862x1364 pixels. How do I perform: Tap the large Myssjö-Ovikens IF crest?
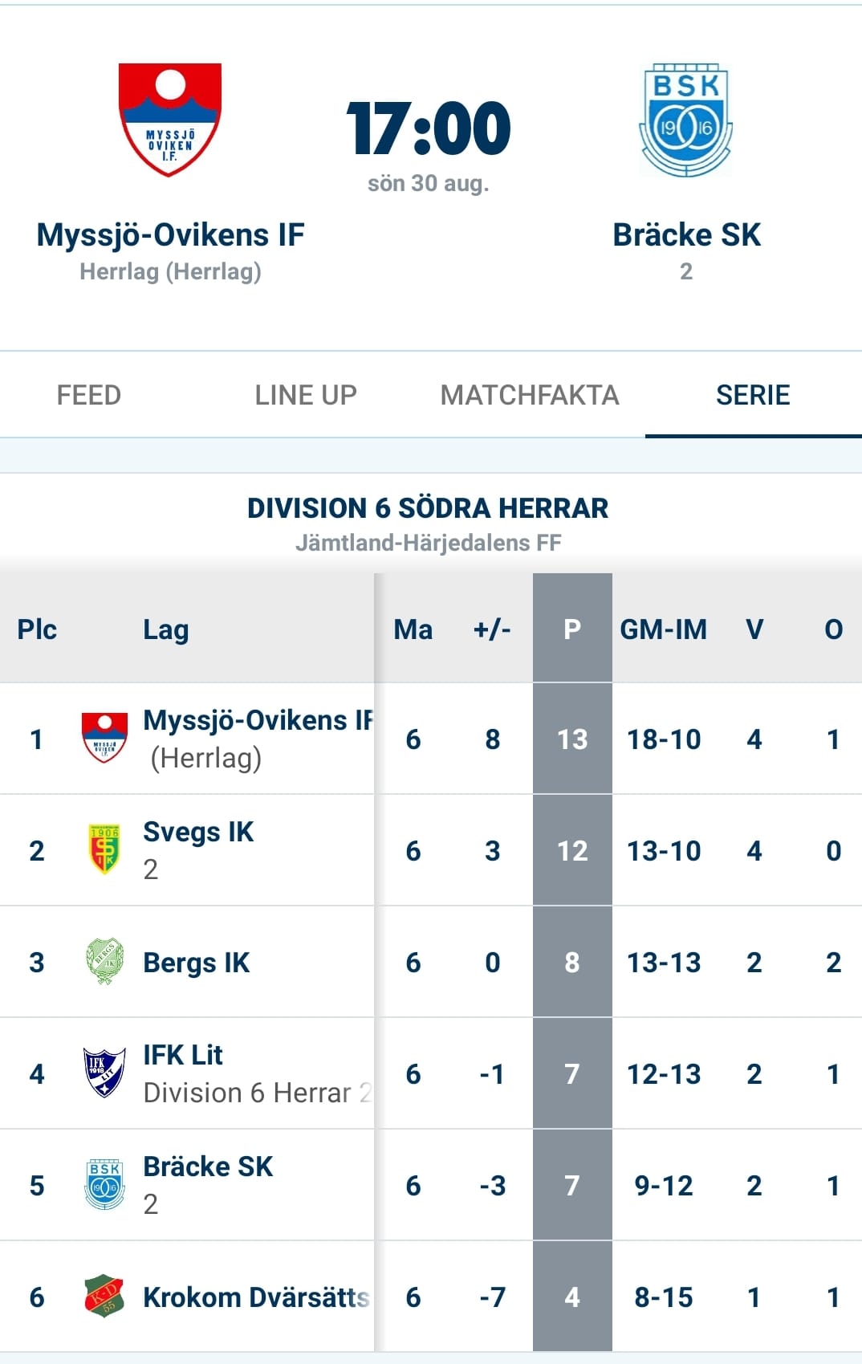(x=169, y=120)
